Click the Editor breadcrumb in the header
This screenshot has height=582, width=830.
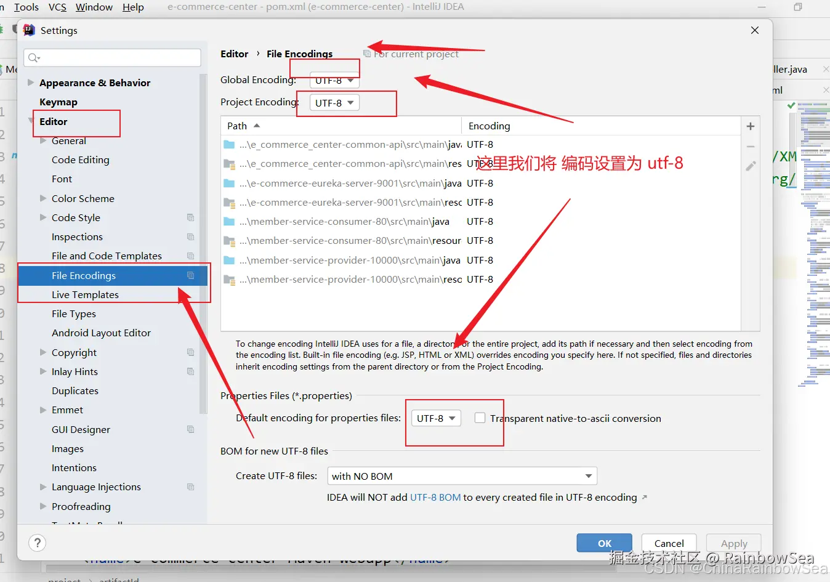(x=235, y=54)
